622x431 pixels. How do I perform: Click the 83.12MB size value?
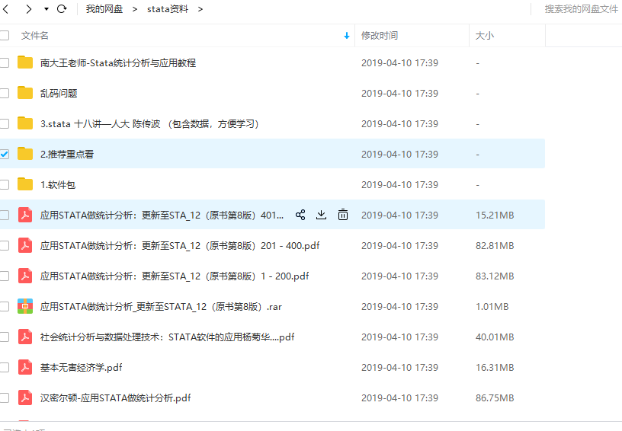coord(495,276)
